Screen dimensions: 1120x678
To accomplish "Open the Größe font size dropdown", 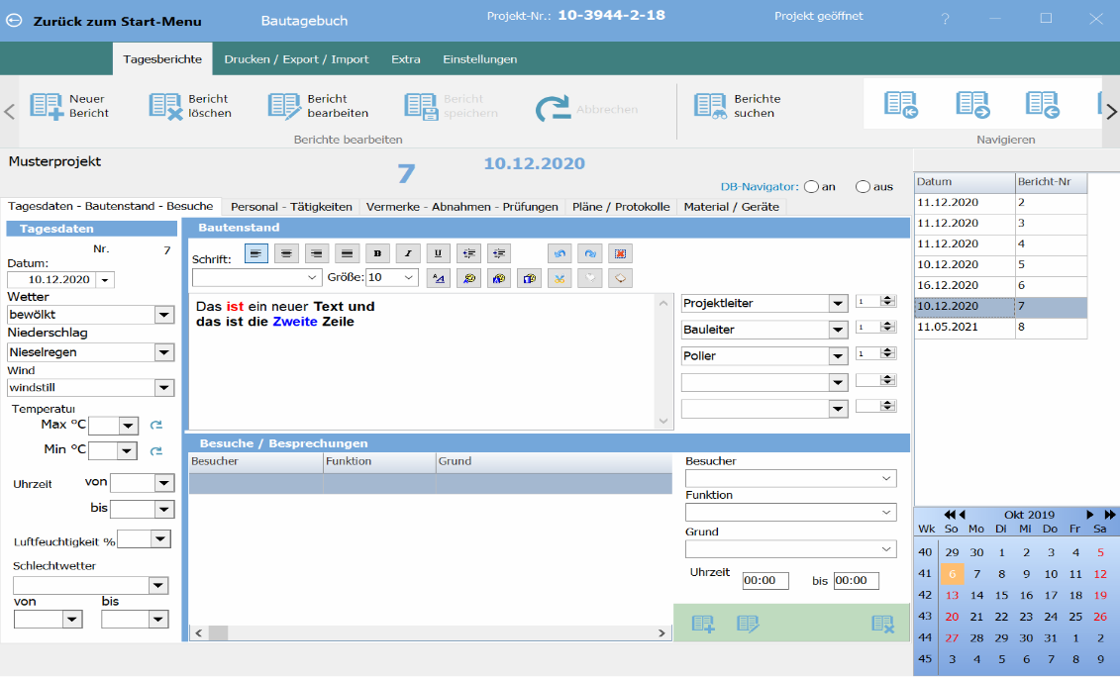I will pos(408,278).
